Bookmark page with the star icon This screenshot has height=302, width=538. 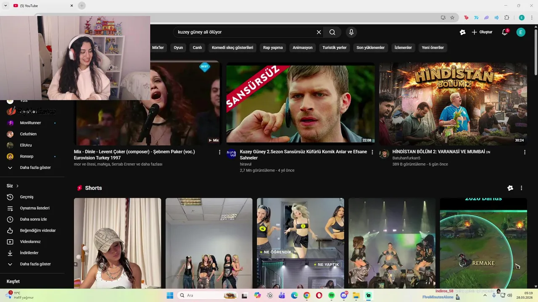[x=452, y=18]
